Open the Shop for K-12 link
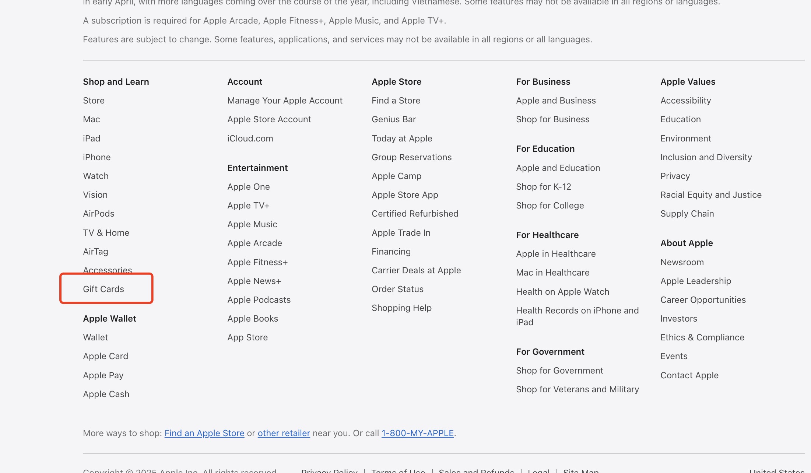The width and height of the screenshot is (811, 473). pyautogui.click(x=543, y=186)
